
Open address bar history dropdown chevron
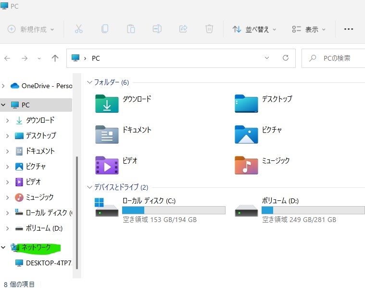point(267,58)
